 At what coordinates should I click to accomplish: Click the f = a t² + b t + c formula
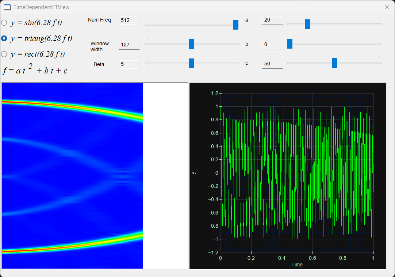[x=35, y=69]
